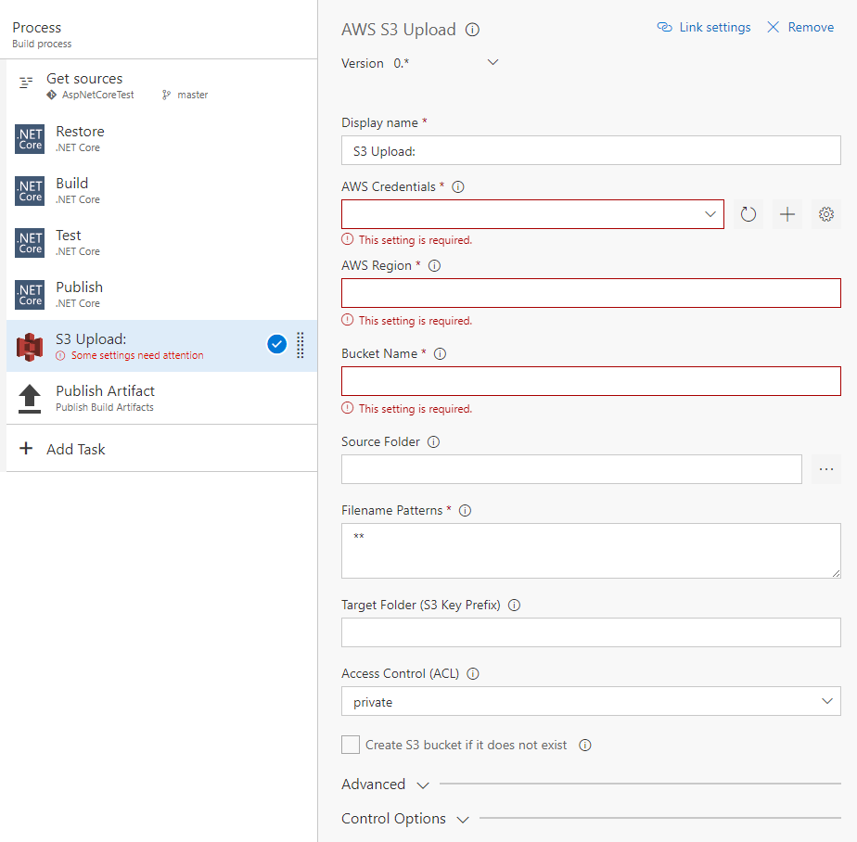Image resolution: width=857 pixels, height=842 pixels.
Task: Click the Remove link
Action: (x=811, y=27)
